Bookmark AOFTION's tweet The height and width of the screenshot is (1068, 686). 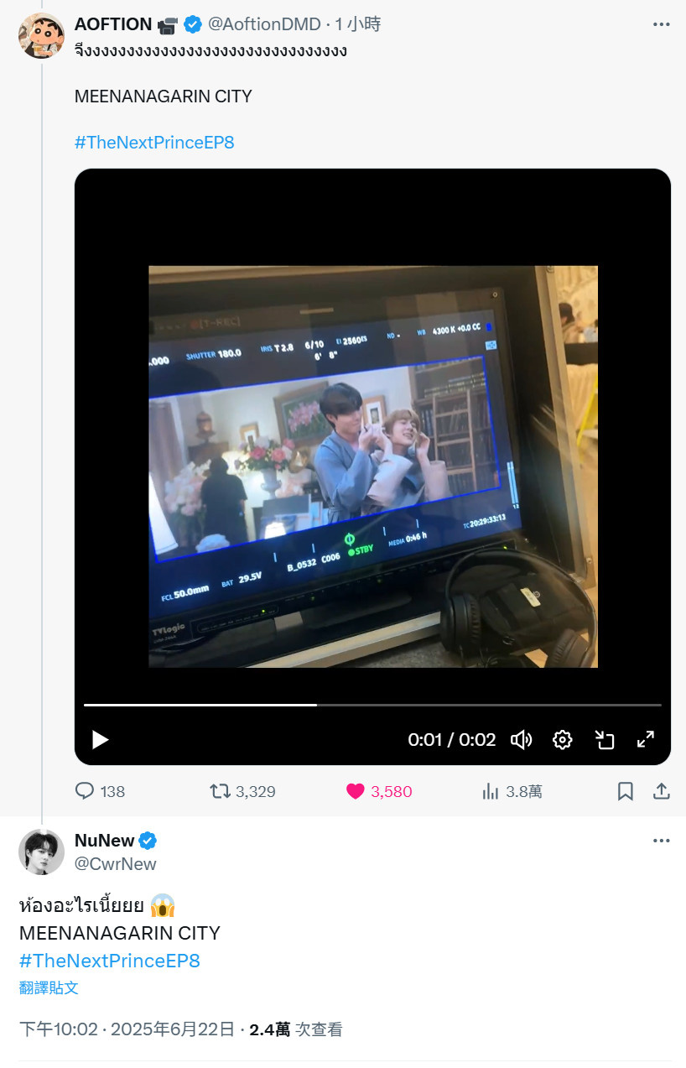(x=626, y=791)
